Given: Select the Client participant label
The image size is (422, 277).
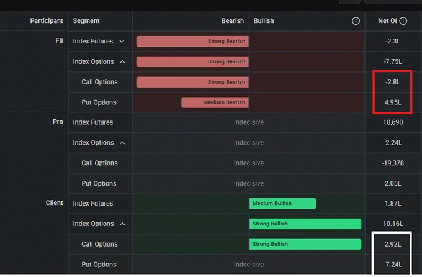Looking at the screenshot, I should [55, 202].
